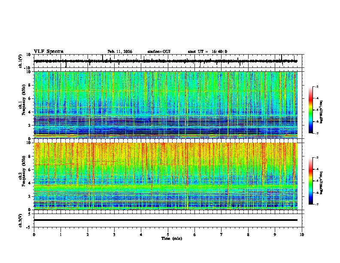
Task: Click the ch.2 frequency tick label 6
Action: 30,170
